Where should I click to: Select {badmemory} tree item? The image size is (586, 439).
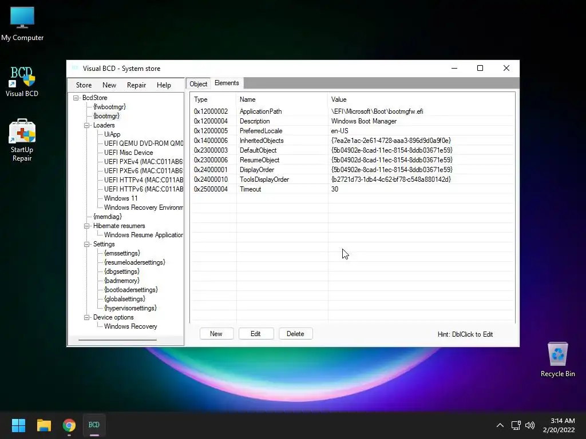(x=122, y=281)
